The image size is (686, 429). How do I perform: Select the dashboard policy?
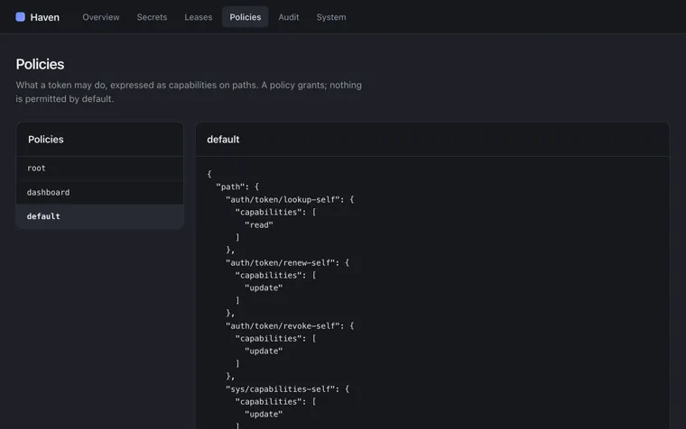pyautogui.click(x=100, y=192)
